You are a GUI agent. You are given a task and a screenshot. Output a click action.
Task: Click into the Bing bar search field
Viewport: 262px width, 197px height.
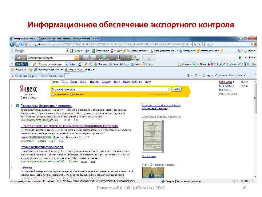(51, 58)
